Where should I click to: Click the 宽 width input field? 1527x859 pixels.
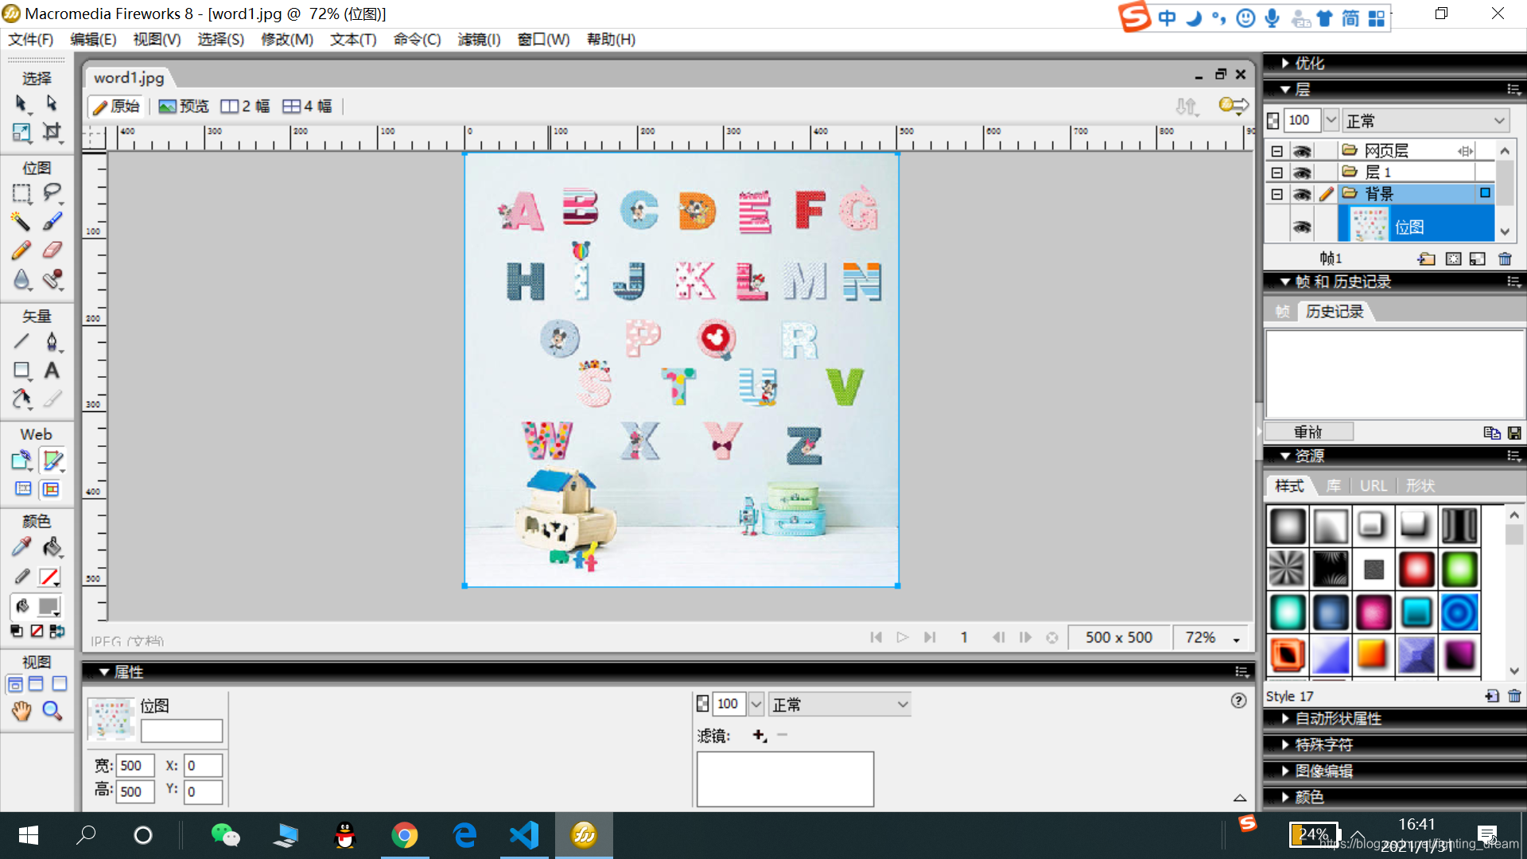[134, 766]
